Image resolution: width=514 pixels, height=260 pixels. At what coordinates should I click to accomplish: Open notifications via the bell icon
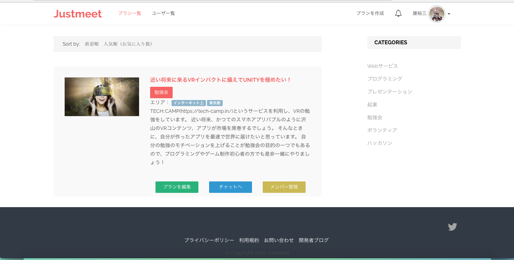398,13
